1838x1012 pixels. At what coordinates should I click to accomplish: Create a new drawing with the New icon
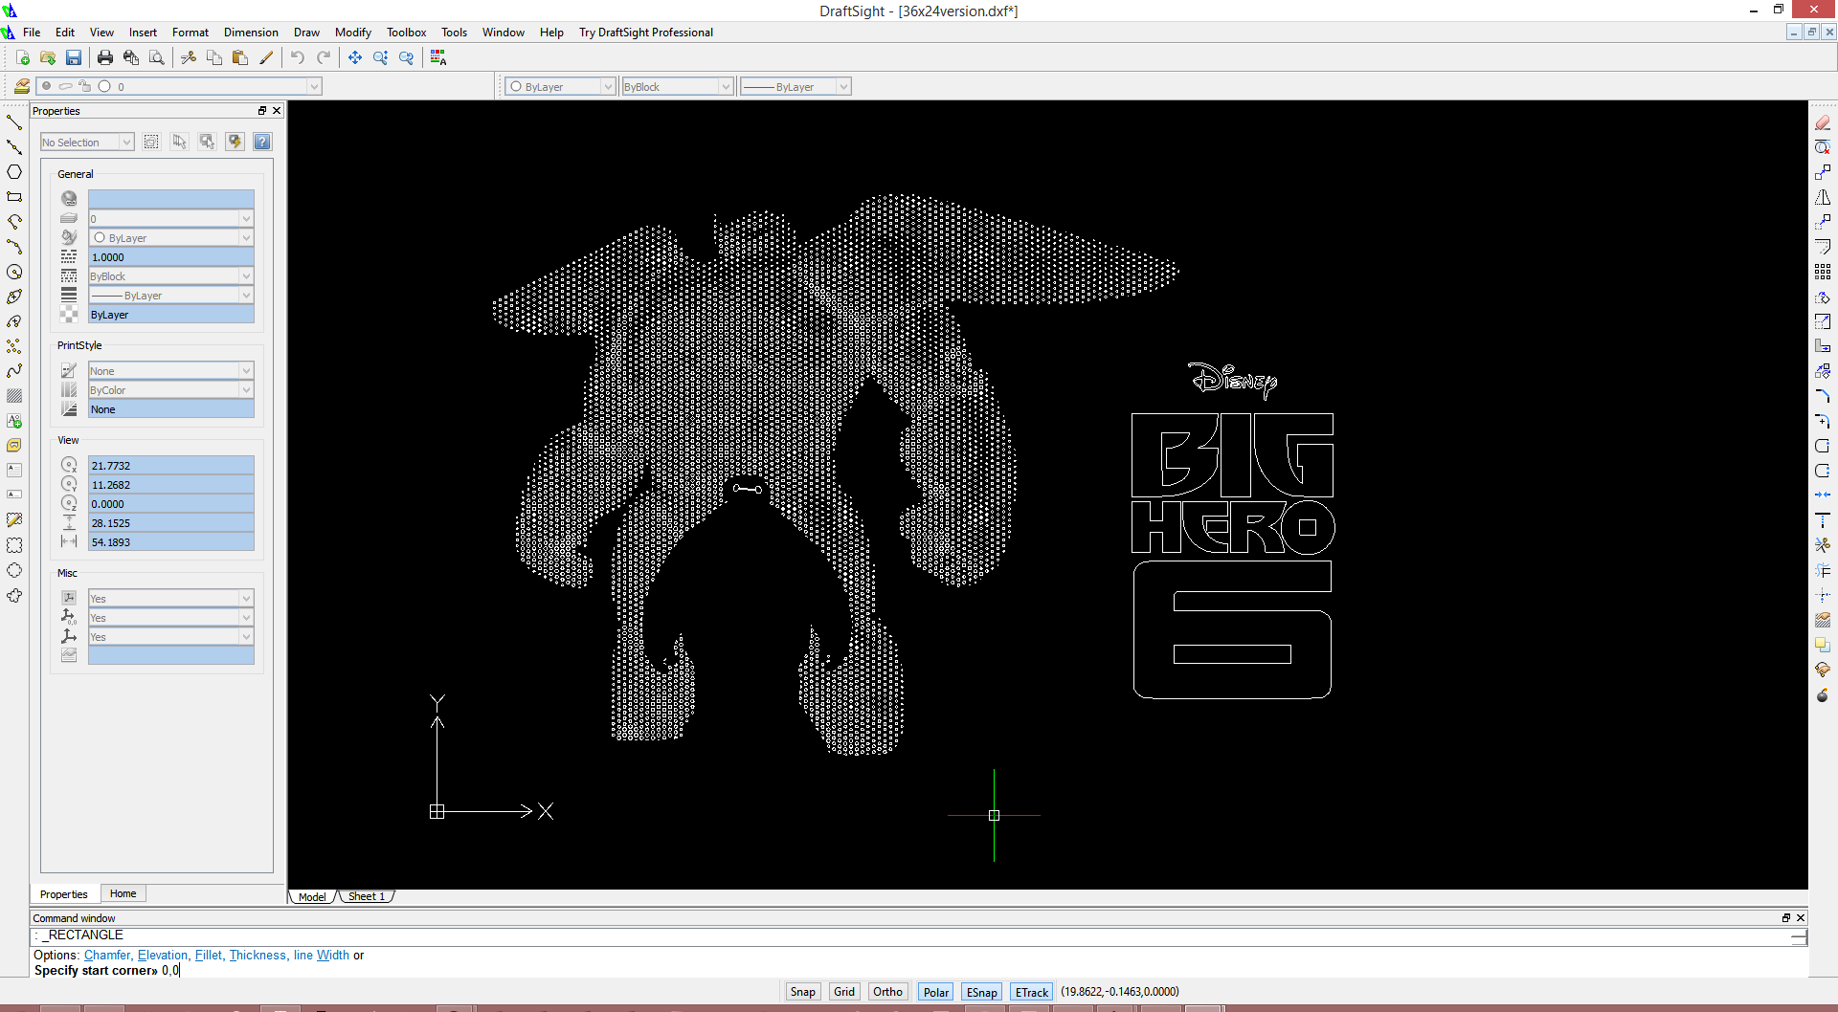23,58
